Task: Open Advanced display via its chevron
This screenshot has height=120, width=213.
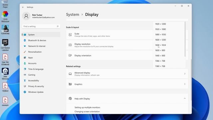Action: coord(185,74)
